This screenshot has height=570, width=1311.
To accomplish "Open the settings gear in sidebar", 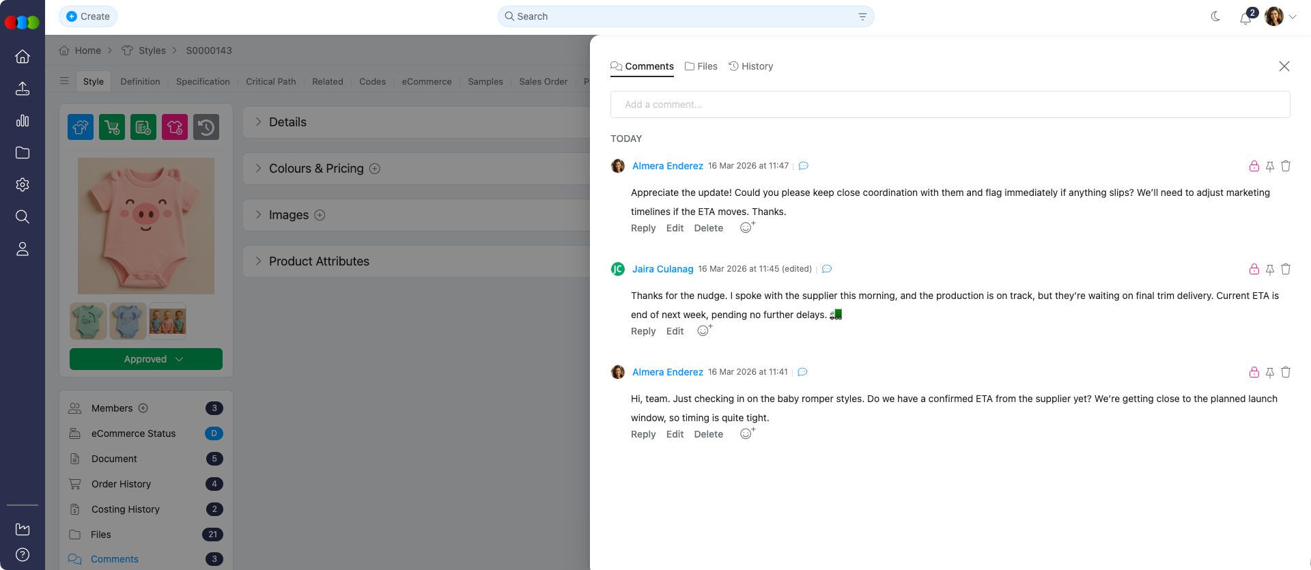I will (23, 185).
